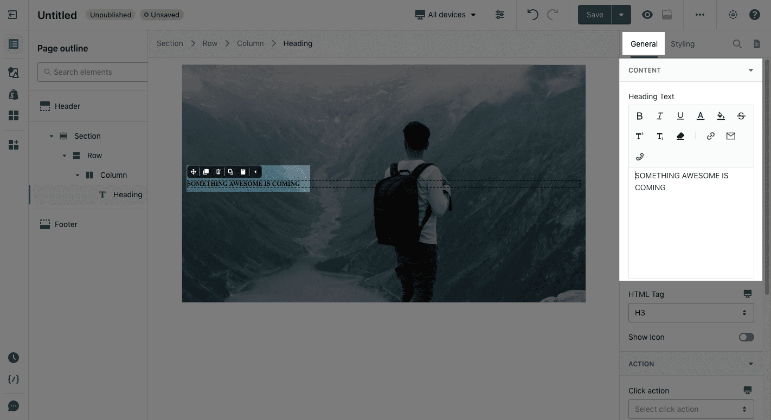This screenshot has height=420, width=771.
Task: Click the exit editor icon
Action: [12, 15]
